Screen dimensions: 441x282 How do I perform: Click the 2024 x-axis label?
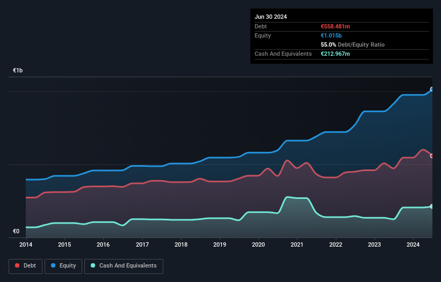coord(413,244)
